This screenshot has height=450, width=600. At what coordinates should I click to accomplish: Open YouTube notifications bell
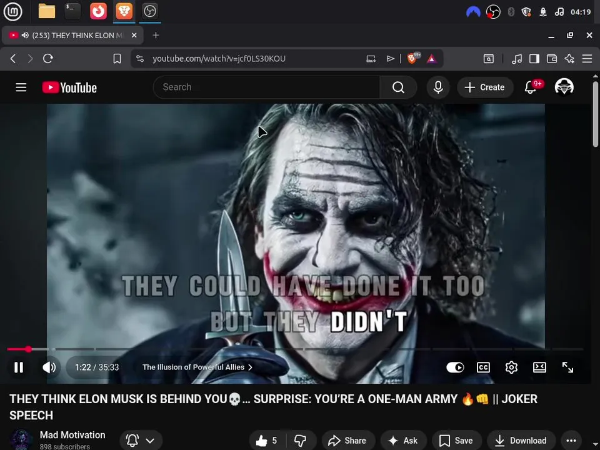tap(531, 87)
